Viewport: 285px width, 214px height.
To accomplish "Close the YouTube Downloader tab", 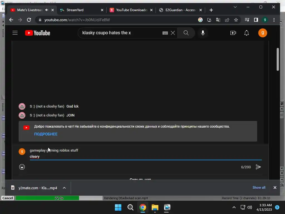I will coord(151,10).
